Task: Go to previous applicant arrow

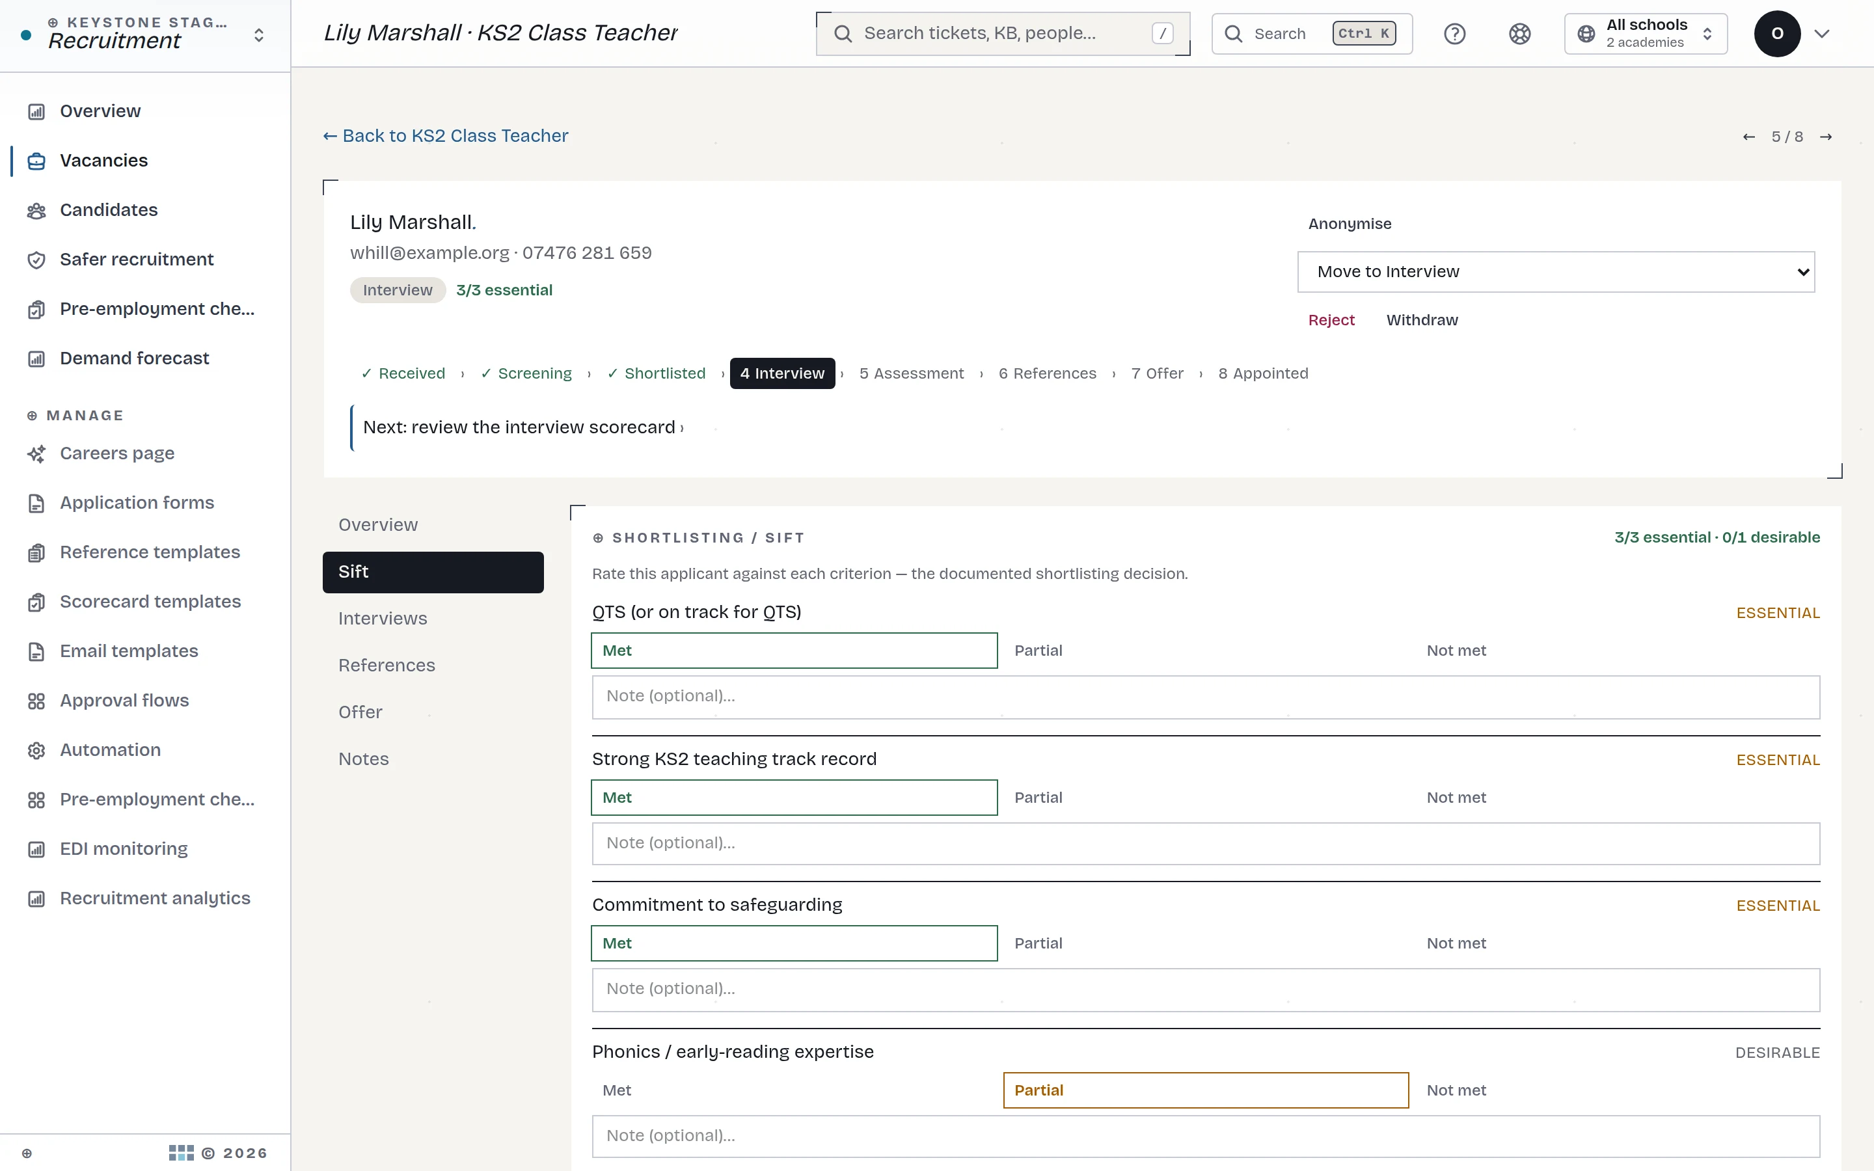Action: point(1748,137)
